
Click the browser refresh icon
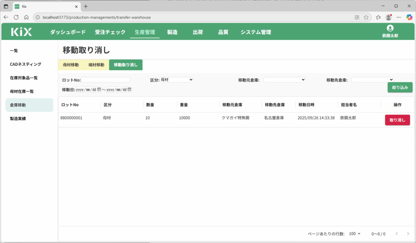pos(16,17)
